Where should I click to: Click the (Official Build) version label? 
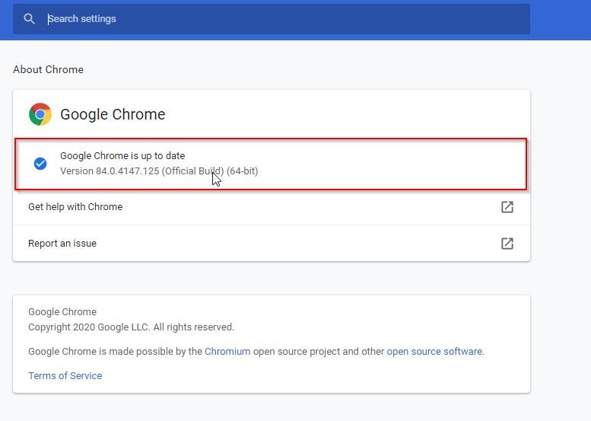192,171
